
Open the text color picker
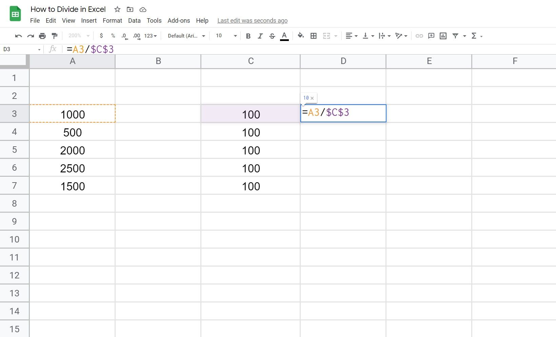(x=284, y=36)
